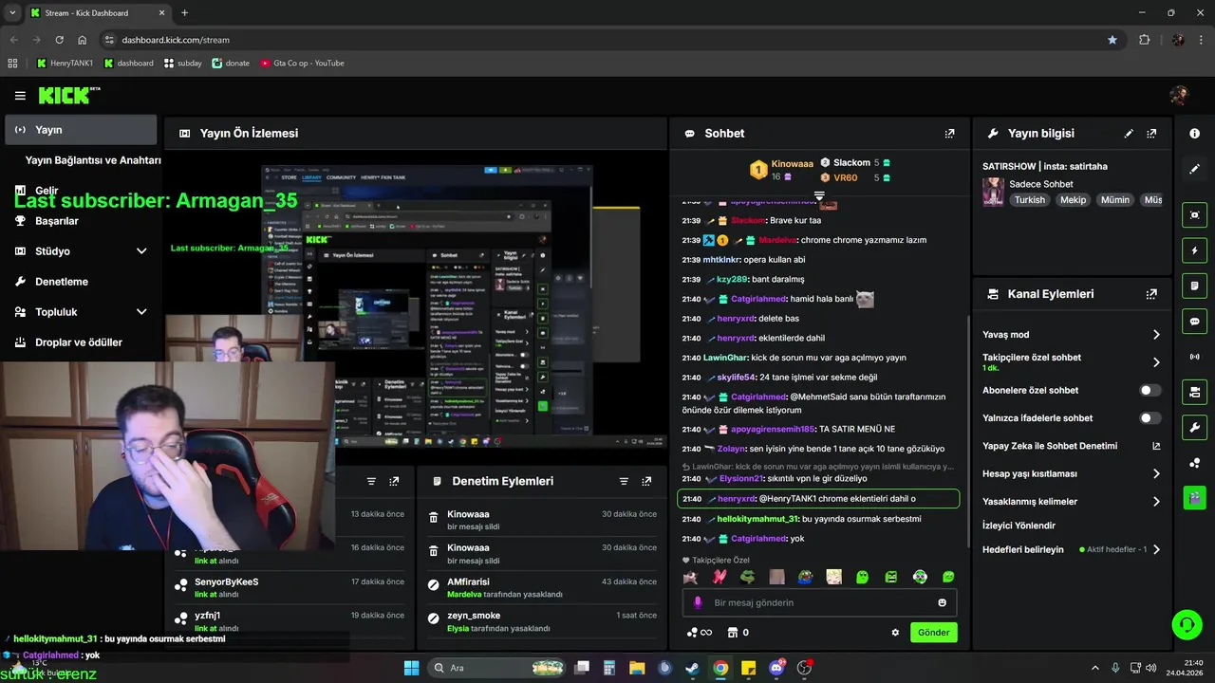The height and width of the screenshot is (683, 1215).
Task: Click İzleyici Yönlendir
Action: tap(1019, 526)
